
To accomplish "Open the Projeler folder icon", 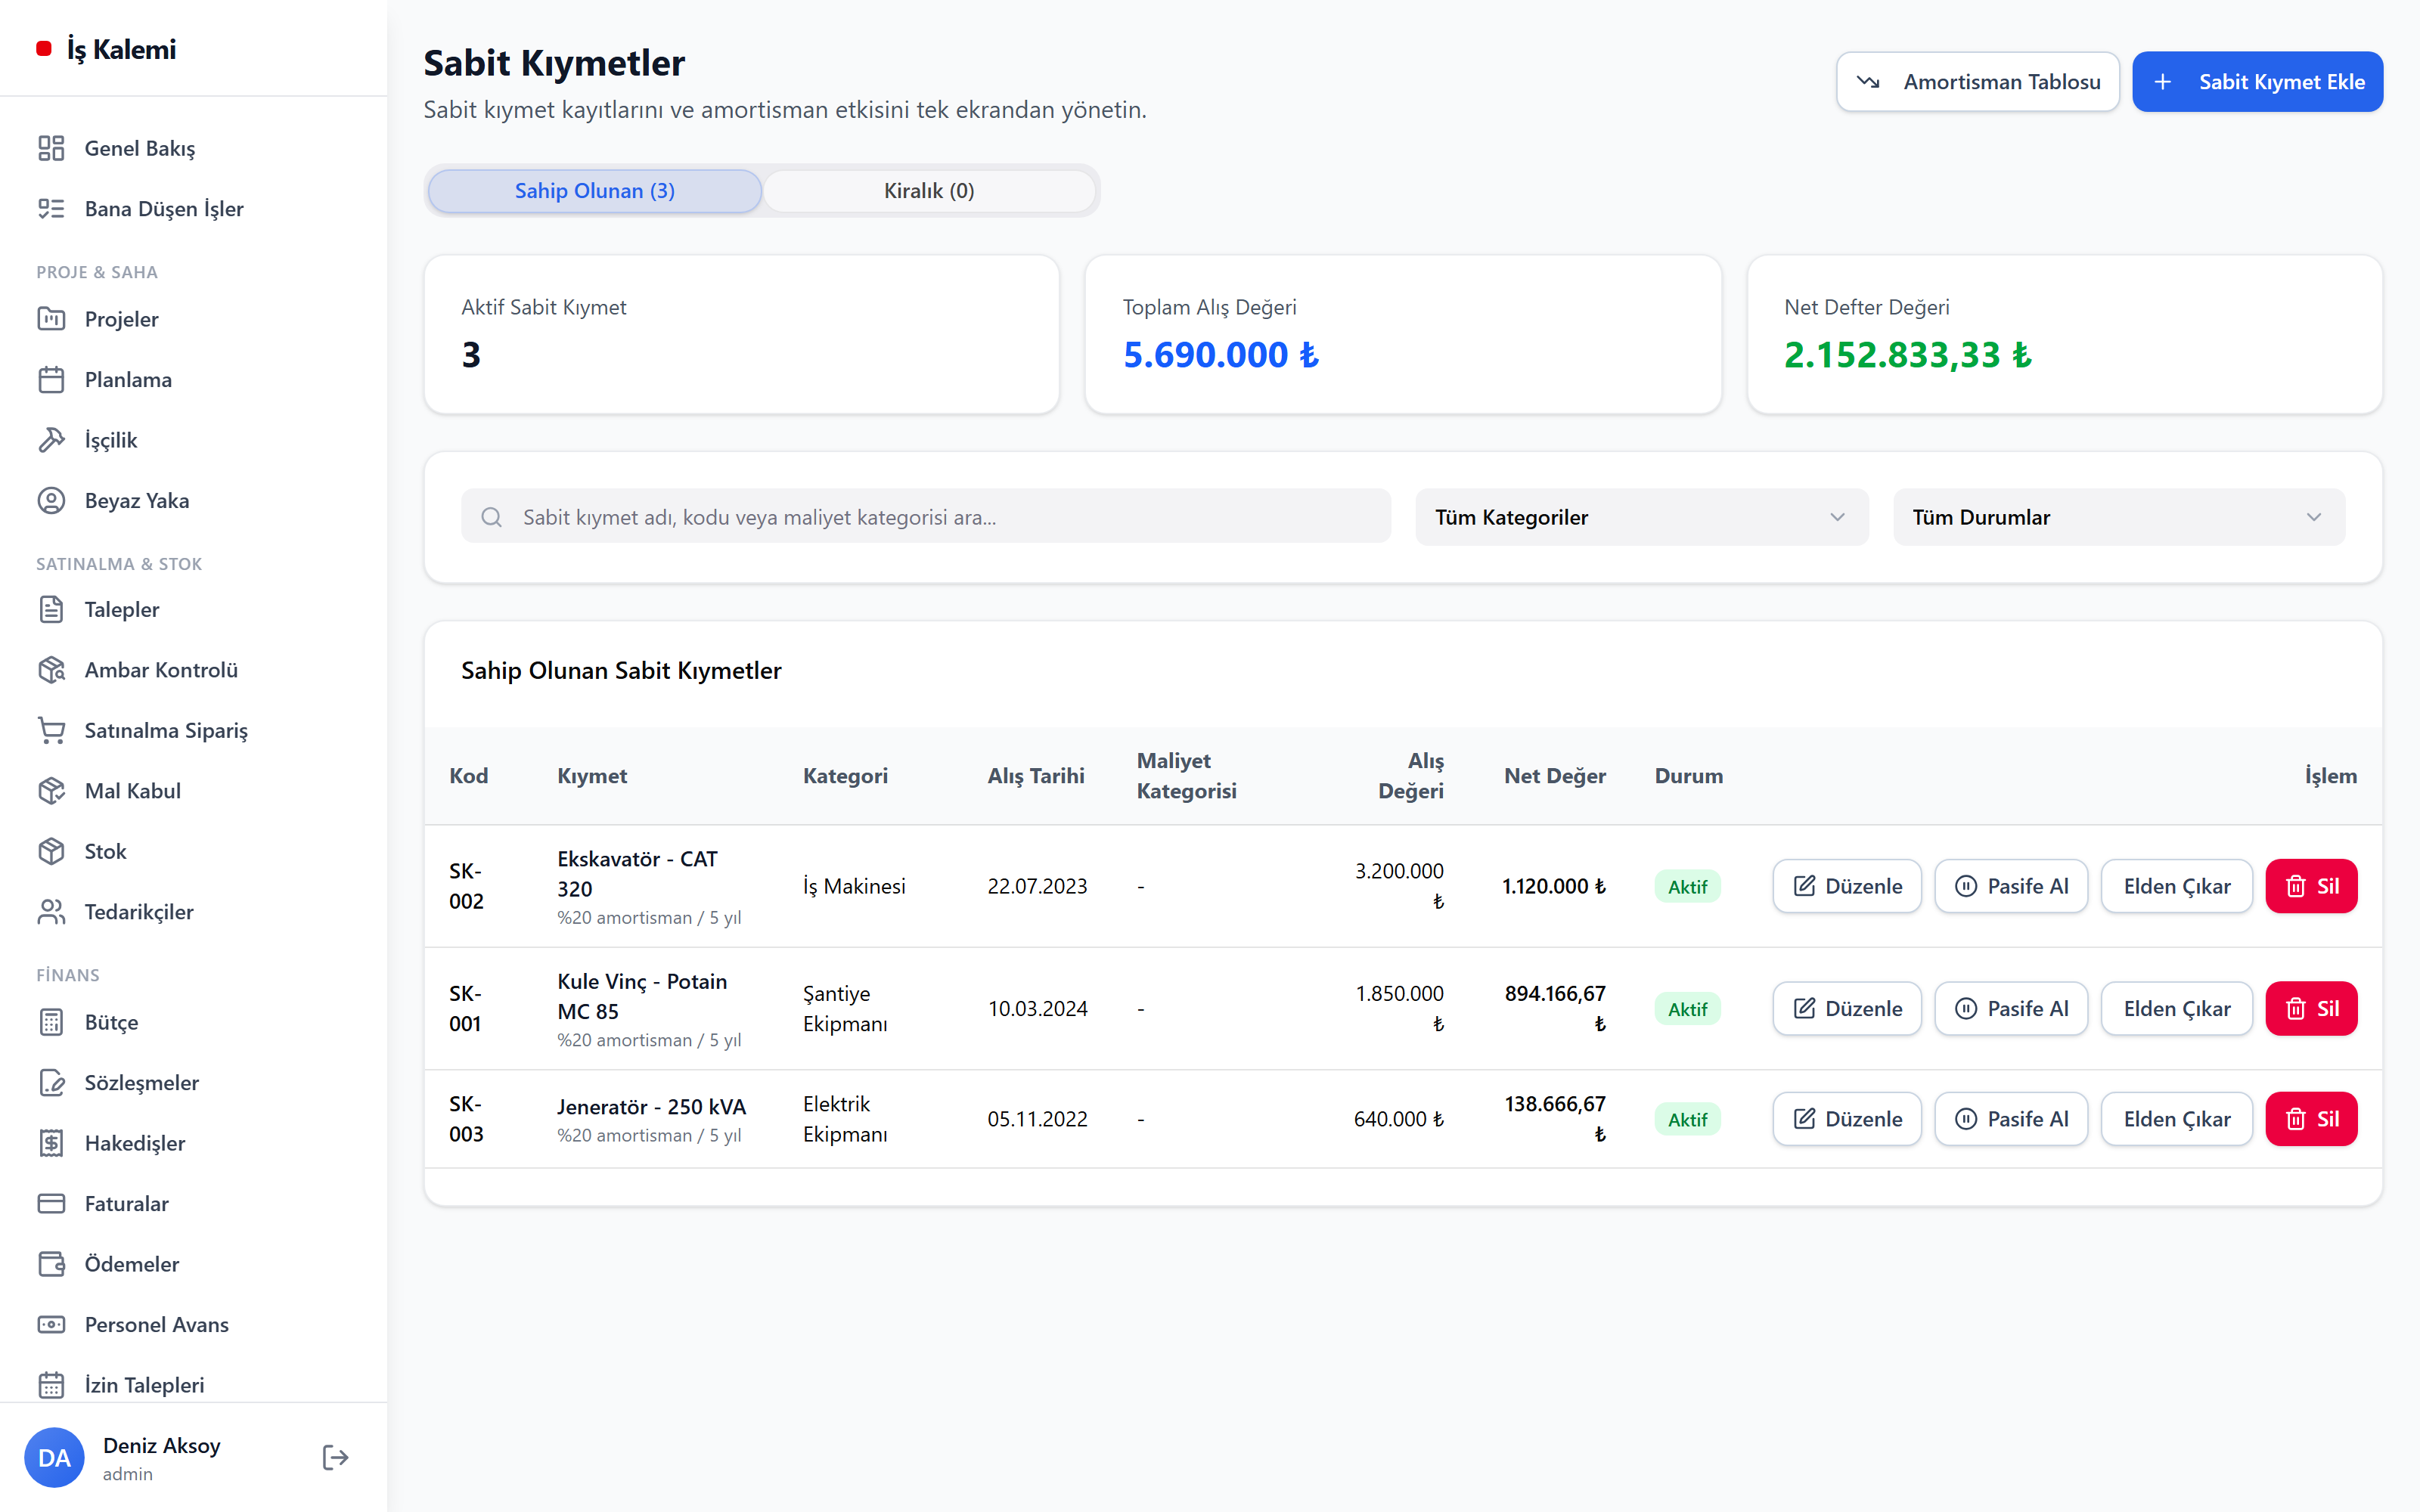I will click(51, 319).
